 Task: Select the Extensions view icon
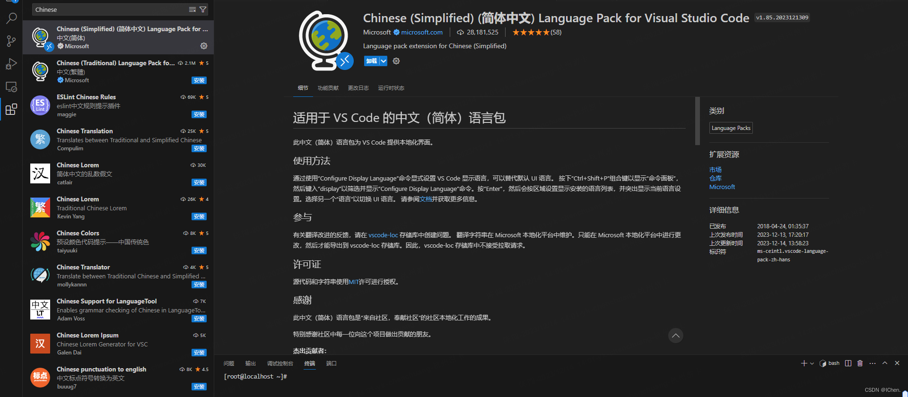(x=11, y=110)
